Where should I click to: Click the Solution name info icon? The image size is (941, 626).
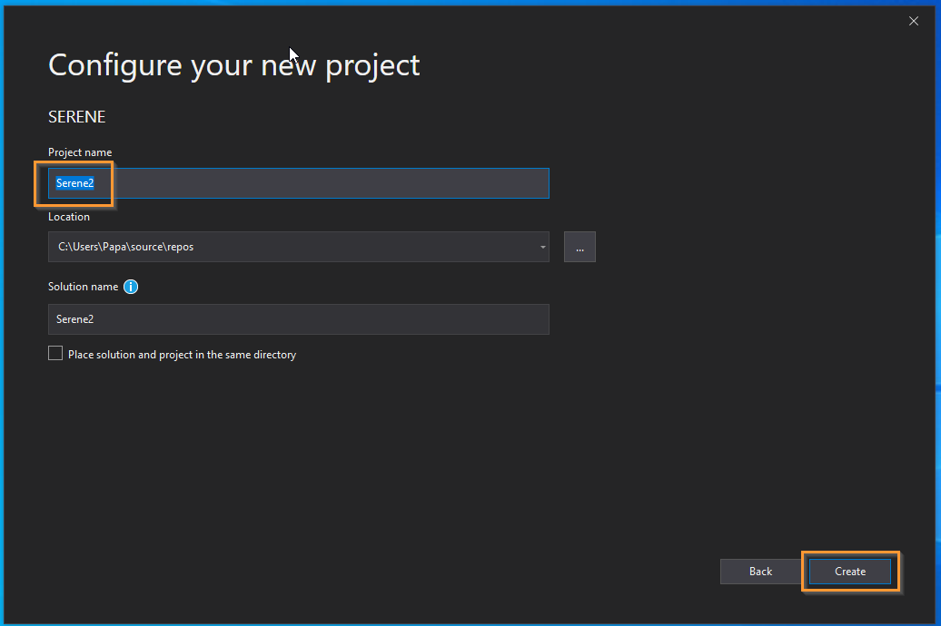[x=131, y=287]
